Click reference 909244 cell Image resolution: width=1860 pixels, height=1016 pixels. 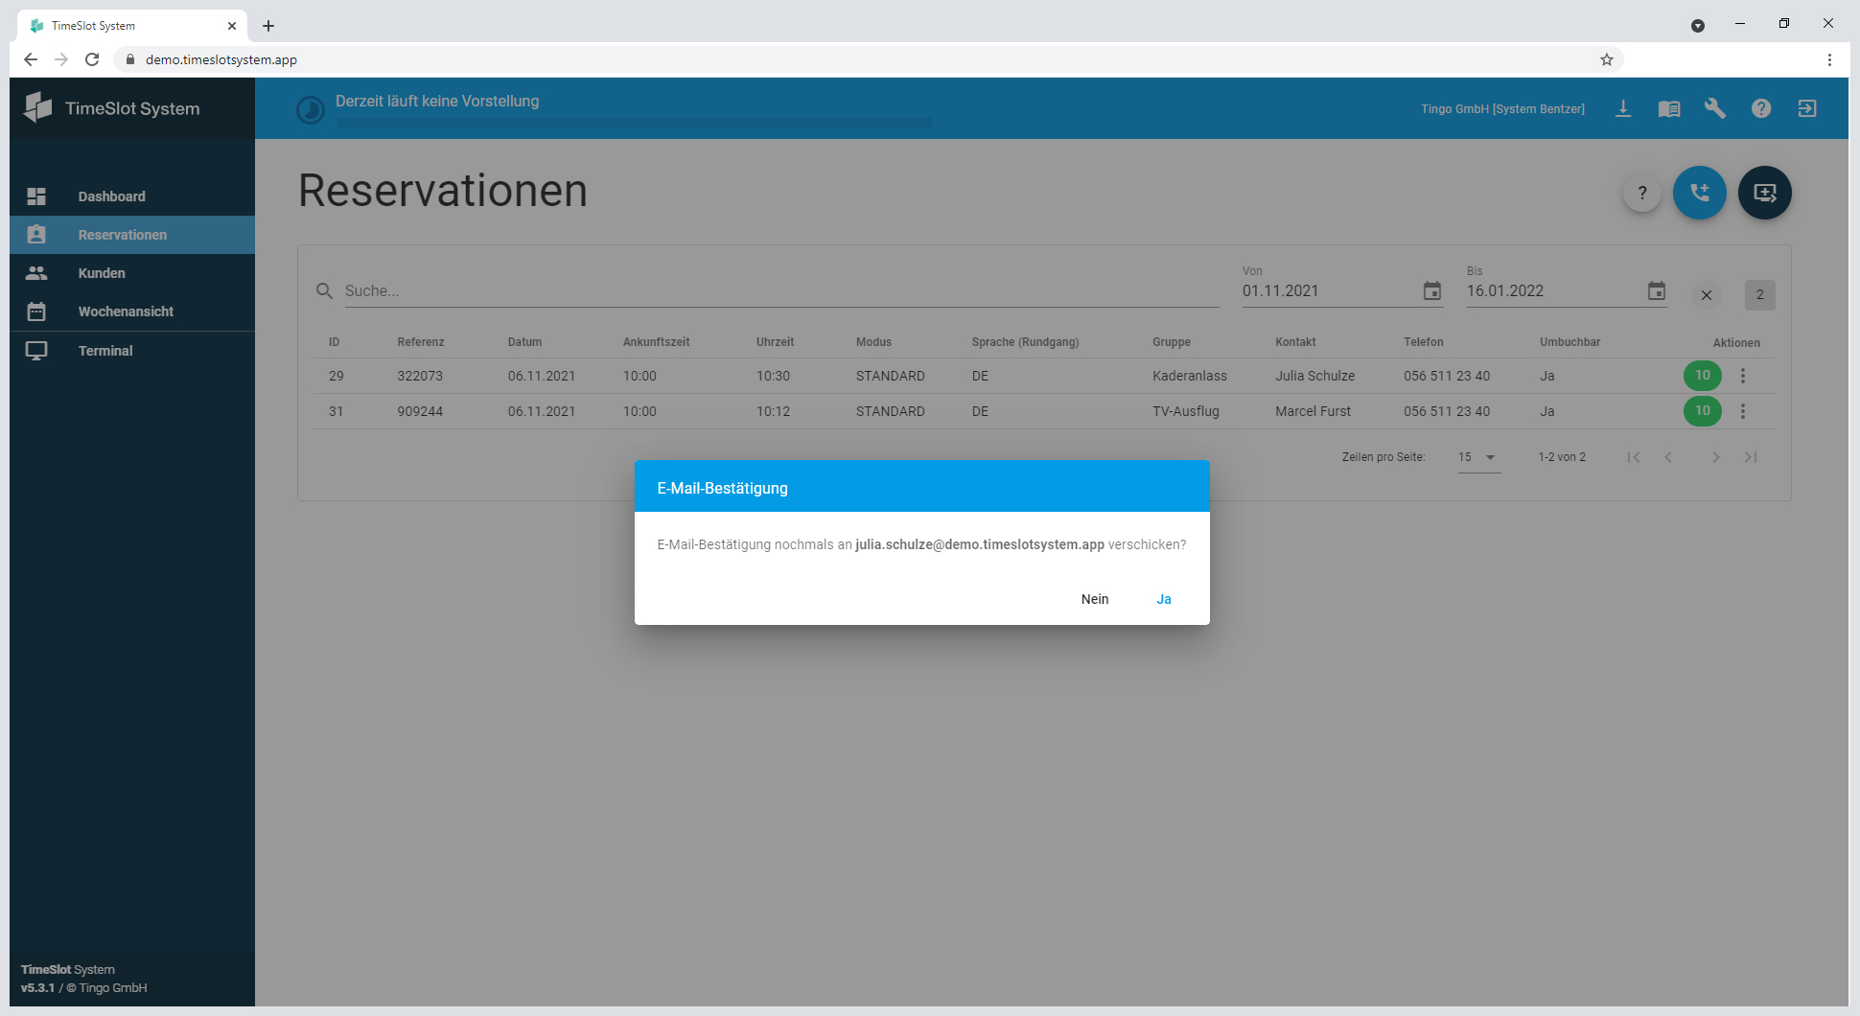point(420,411)
